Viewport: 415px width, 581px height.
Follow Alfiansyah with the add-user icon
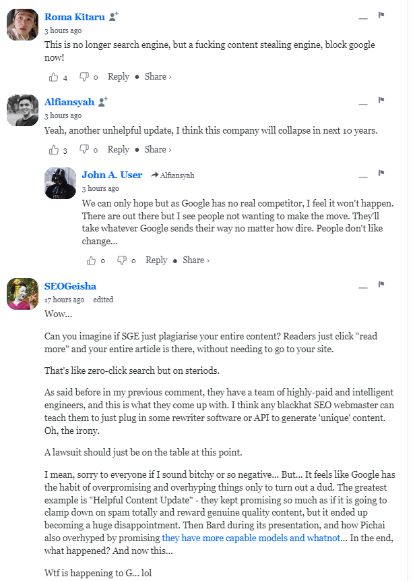coord(102,102)
